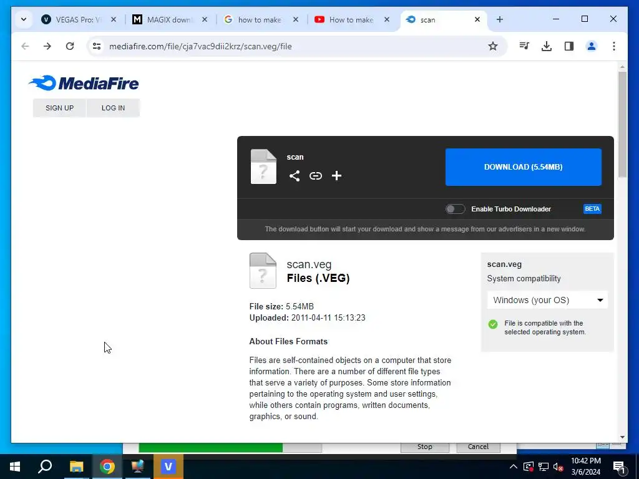Open Windows (your OS) compatibility dropdown
The height and width of the screenshot is (479, 639).
547,300
